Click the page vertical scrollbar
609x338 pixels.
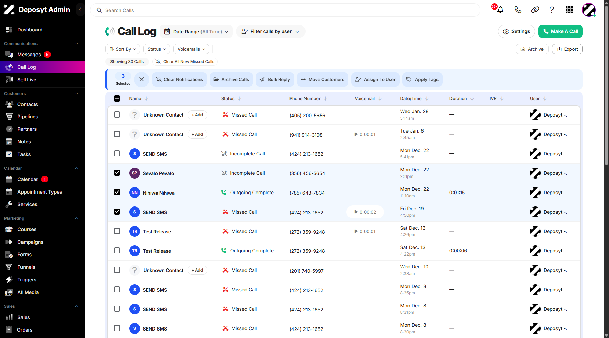606,85
